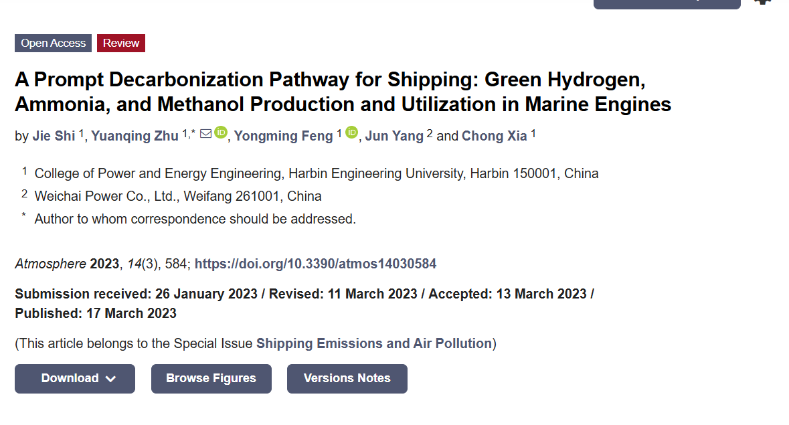This screenshot has height=425, width=789.
Task: Open author Yuanqing Zhu's name link
Action: click(135, 136)
